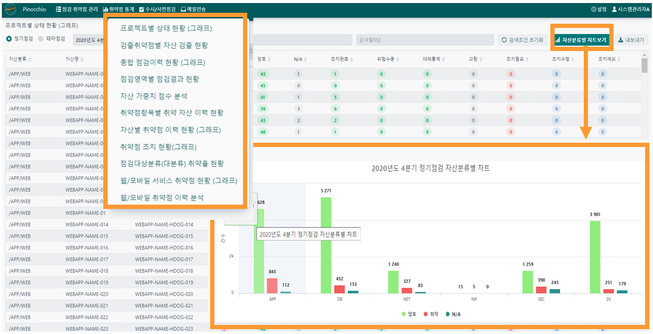Click the green SV bar labeled 3 981
This screenshot has height=334, width=653.
pos(595,257)
